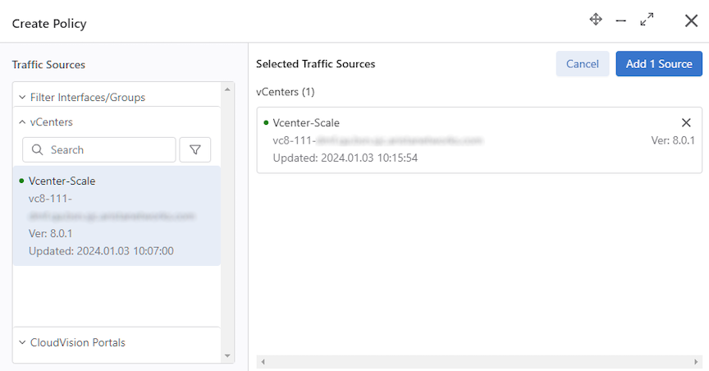Image resolution: width=709 pixels, height=371 pixels.
Task: Remove Vcenter-Scale from selected sources
Action: (686, 122)
